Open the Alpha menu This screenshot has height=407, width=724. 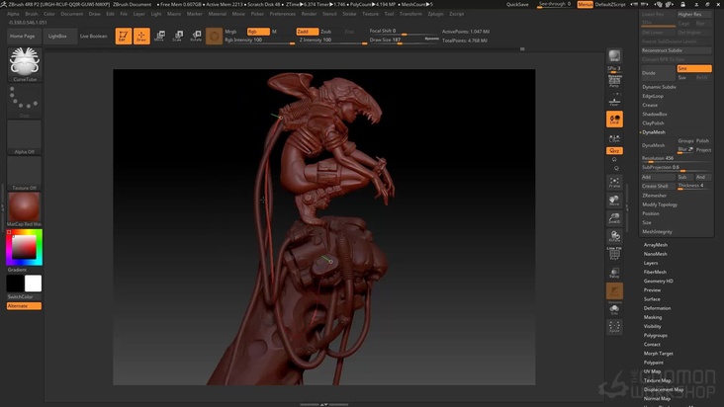[x=13, y=14]
